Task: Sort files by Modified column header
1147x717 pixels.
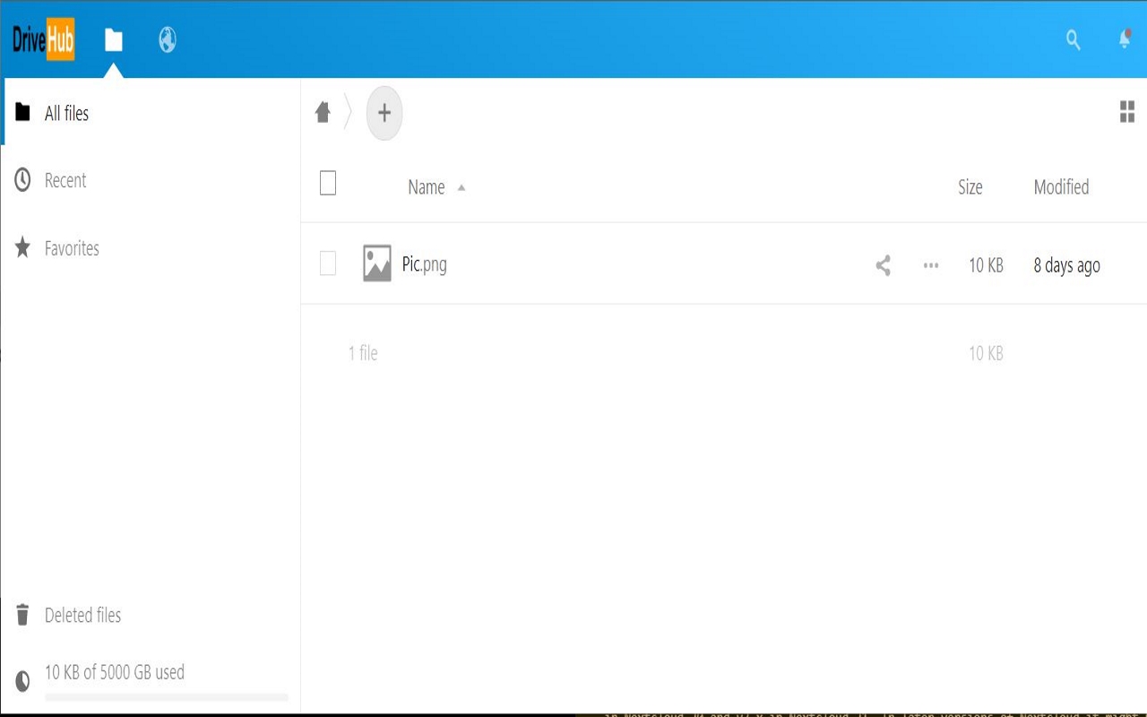Action: click(x=1062, y=187)
